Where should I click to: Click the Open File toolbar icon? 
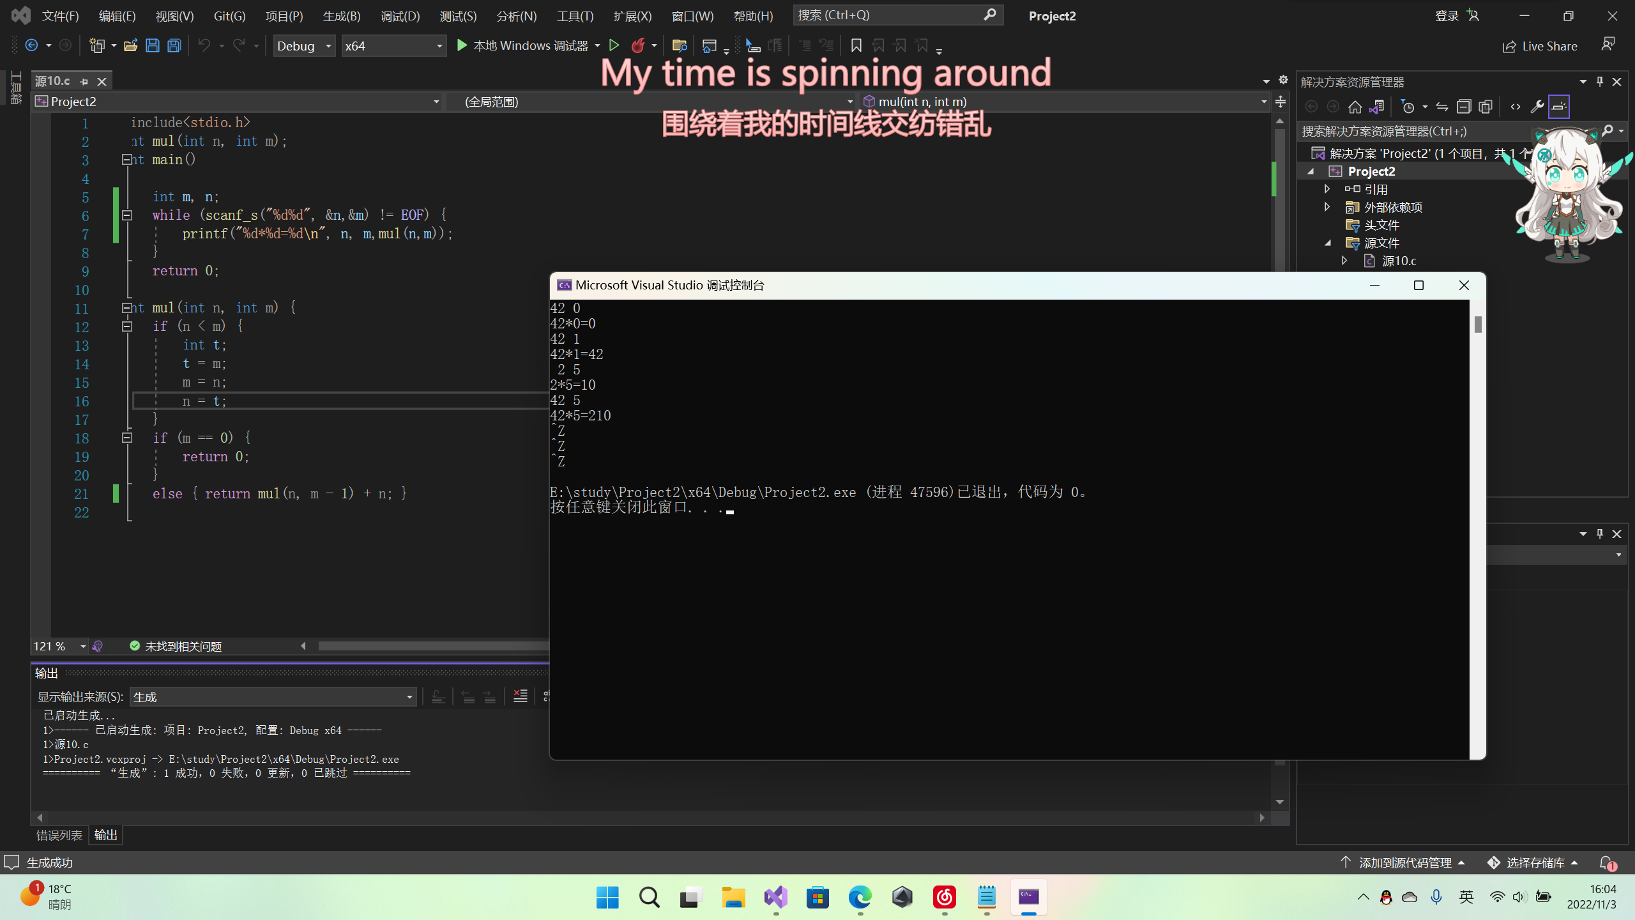click(130, 45)
